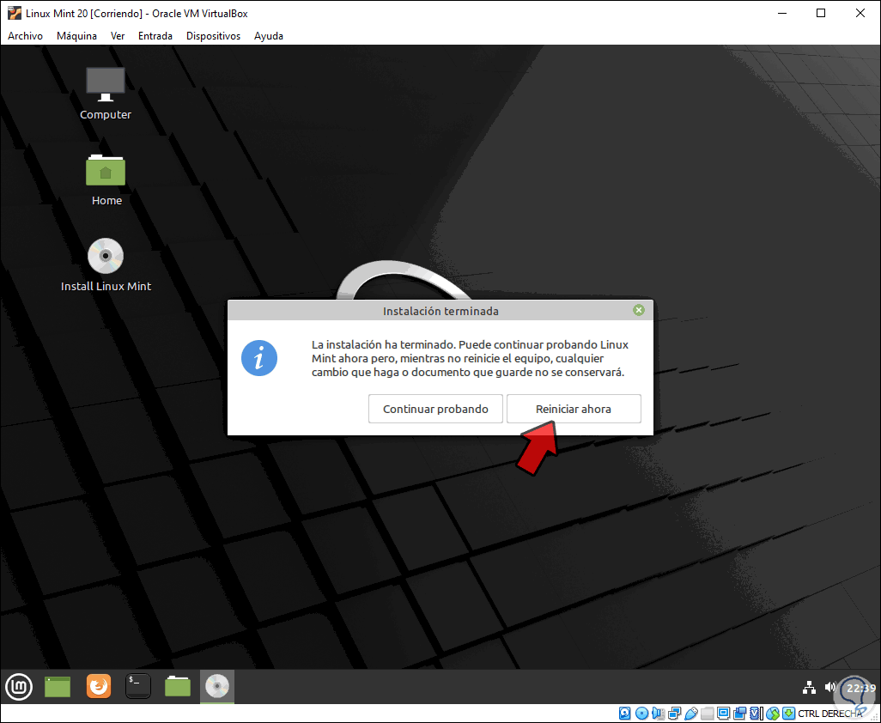The height and width of the screenshot is (723, 881).
Task: Click the VirtualBox network adapters status icon
Action: click(x=675, y=714)
